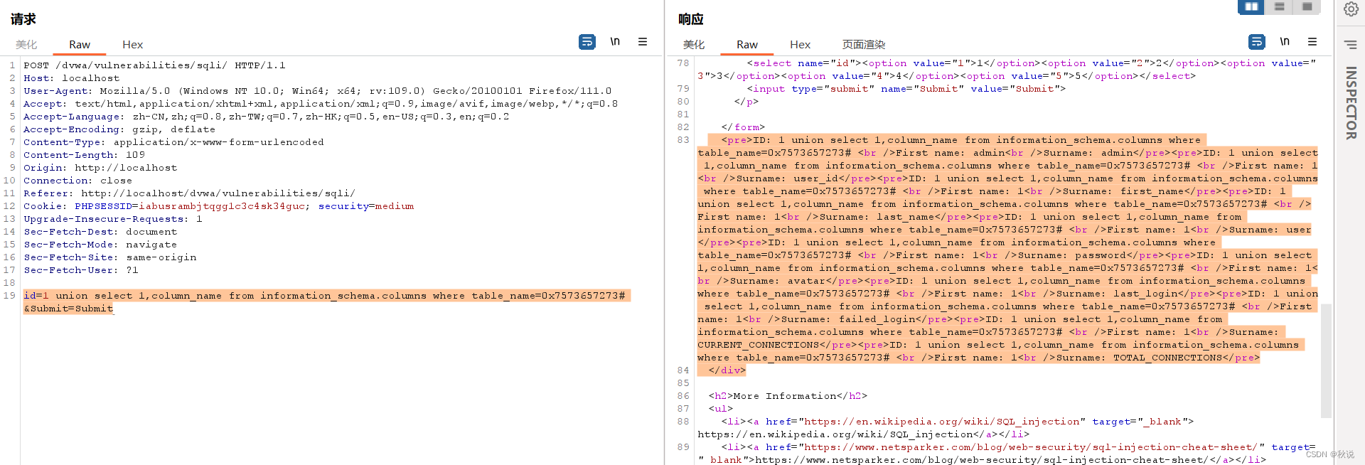The width and height of the screenshot is (1365, 465).
Task: Select the 美化 tab in response panel
Action: tap(694, 45)
